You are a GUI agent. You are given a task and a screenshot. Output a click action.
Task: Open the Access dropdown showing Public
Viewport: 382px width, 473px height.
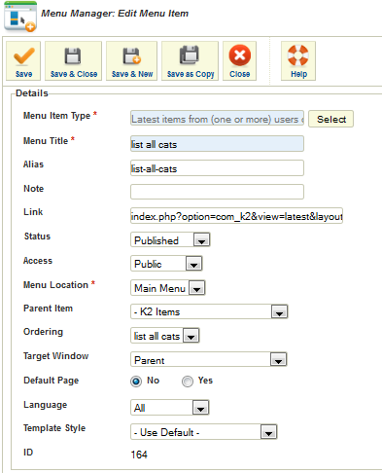[166, 264]
